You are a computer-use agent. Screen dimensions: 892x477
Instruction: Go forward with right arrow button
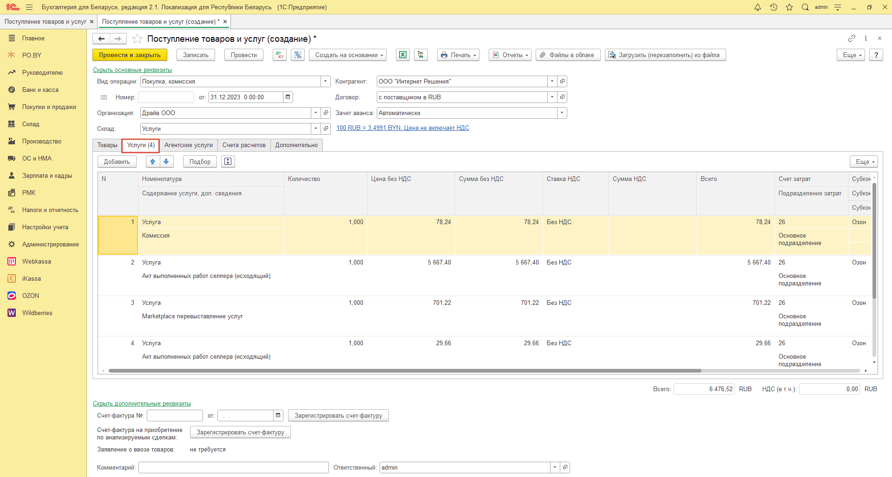118,39
